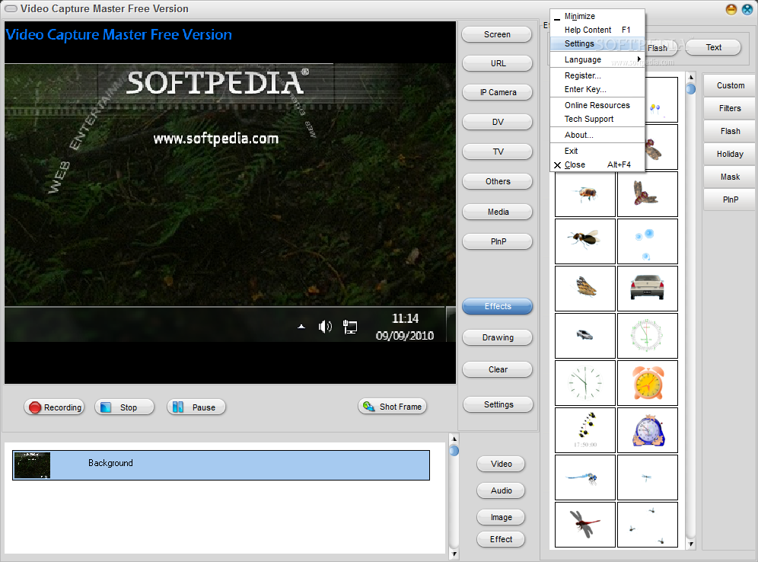Open Online Resources menu item
758x562 pixels.
(x=597, y=105)
